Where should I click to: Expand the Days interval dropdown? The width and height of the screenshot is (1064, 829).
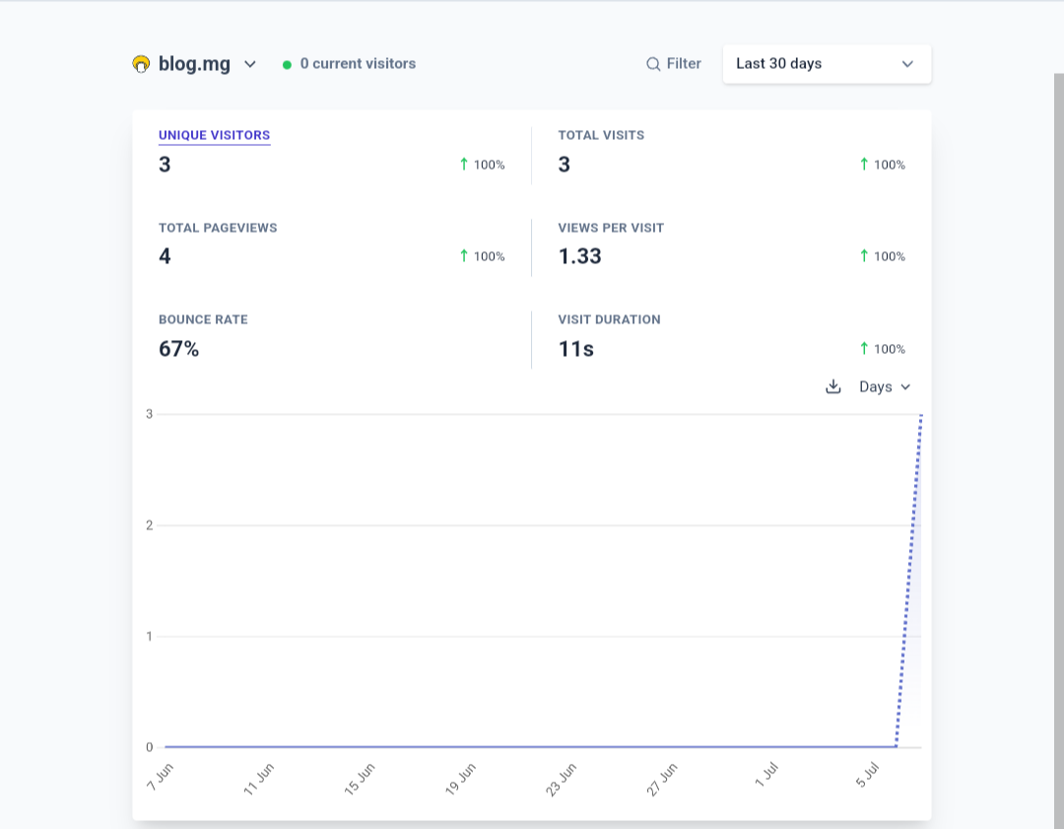pos(884,386)
